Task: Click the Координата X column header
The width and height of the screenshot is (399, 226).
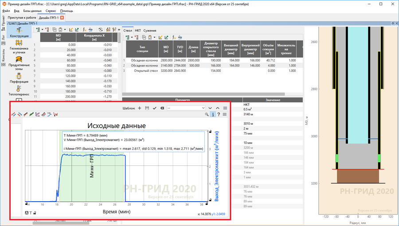Action: click(94, 37)
